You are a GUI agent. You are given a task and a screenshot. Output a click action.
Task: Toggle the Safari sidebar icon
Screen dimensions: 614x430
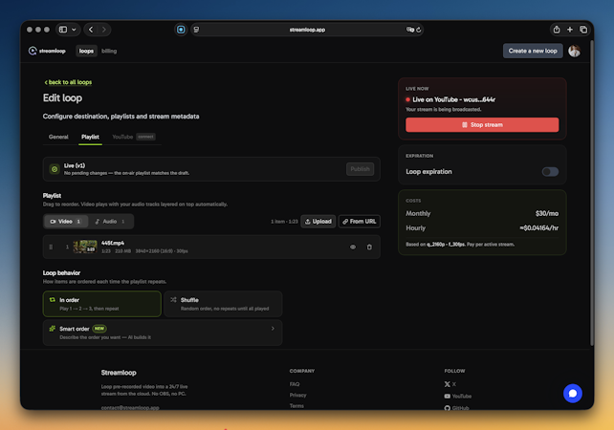pyautogui.click(x=63, y=30)
